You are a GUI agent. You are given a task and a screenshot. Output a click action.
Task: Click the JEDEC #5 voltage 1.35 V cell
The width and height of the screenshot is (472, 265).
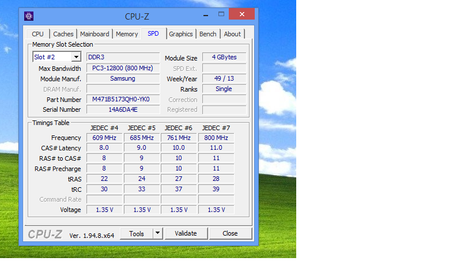142,210
